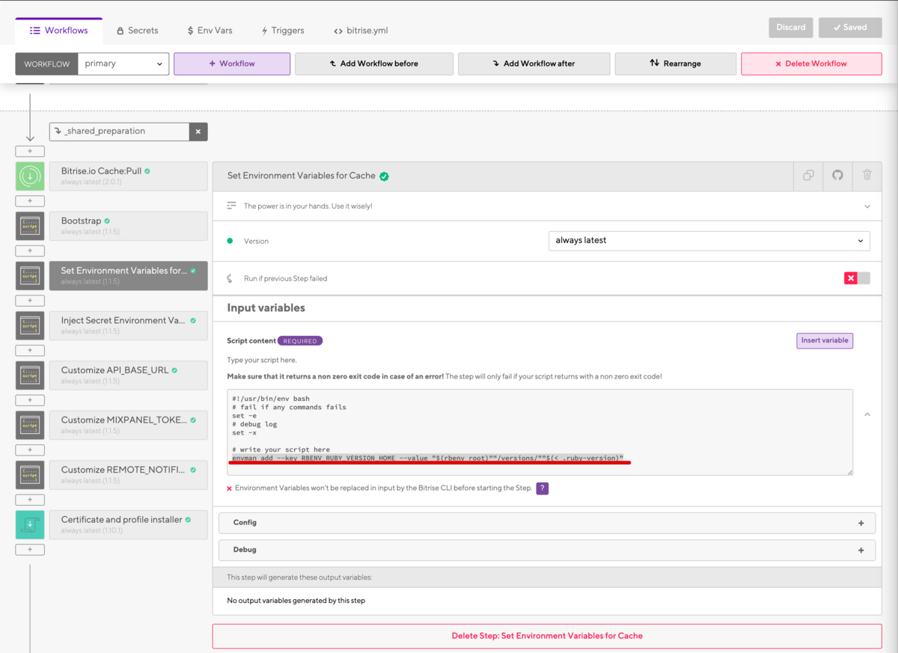Open the primary workflow dropdown
The width and height of the screenshot is (898, 653).
123,64
